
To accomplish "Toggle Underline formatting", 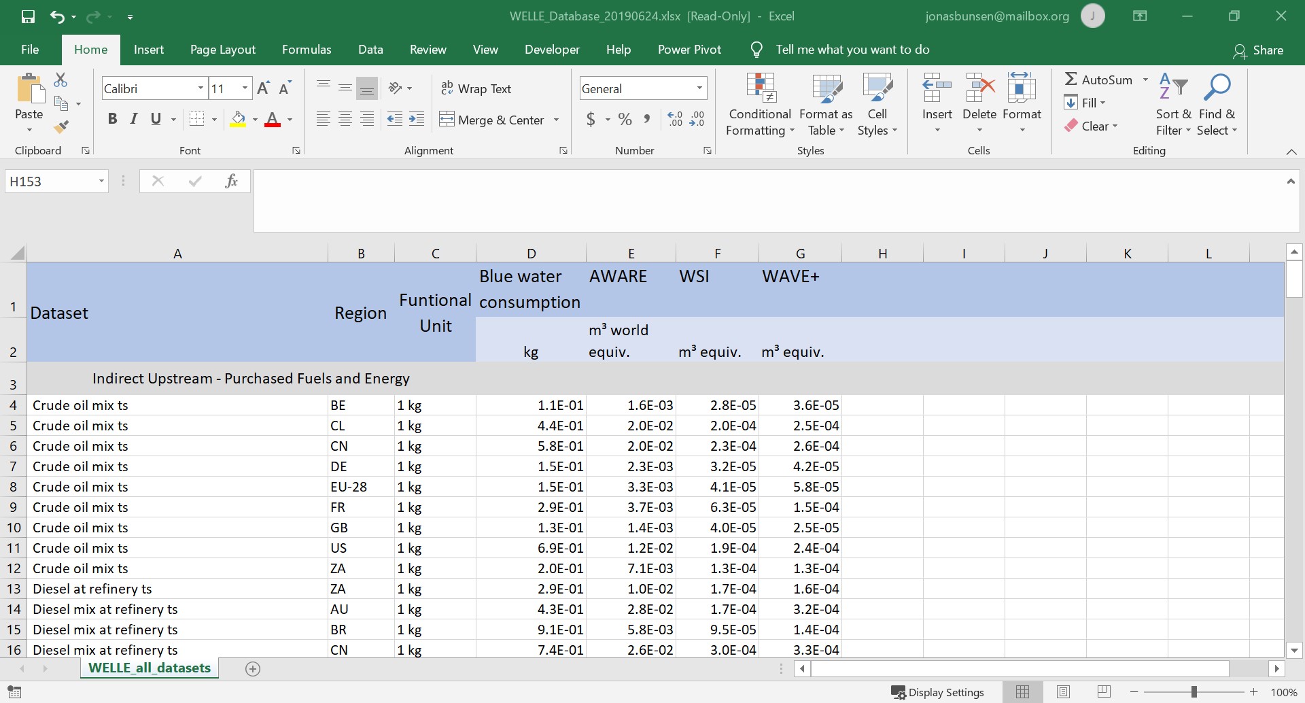I will point(156,120).
